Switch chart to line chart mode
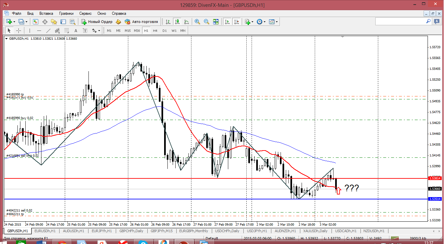Viewport: 445px width, 244px height. tap(186, 22)
